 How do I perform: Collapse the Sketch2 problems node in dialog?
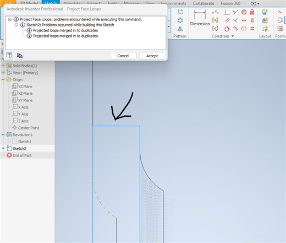(x=16, y=25)
